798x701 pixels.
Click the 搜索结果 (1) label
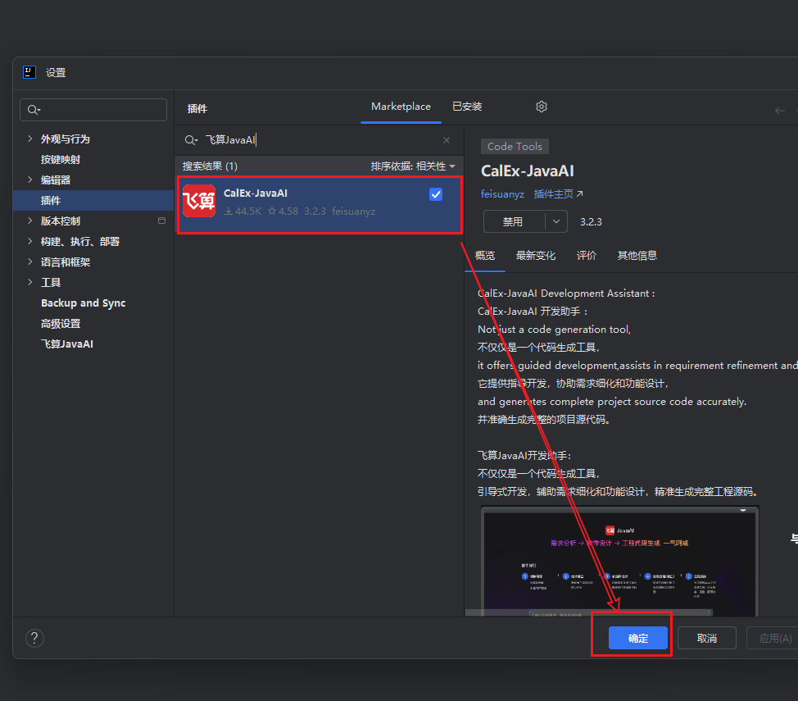[210, 166]
